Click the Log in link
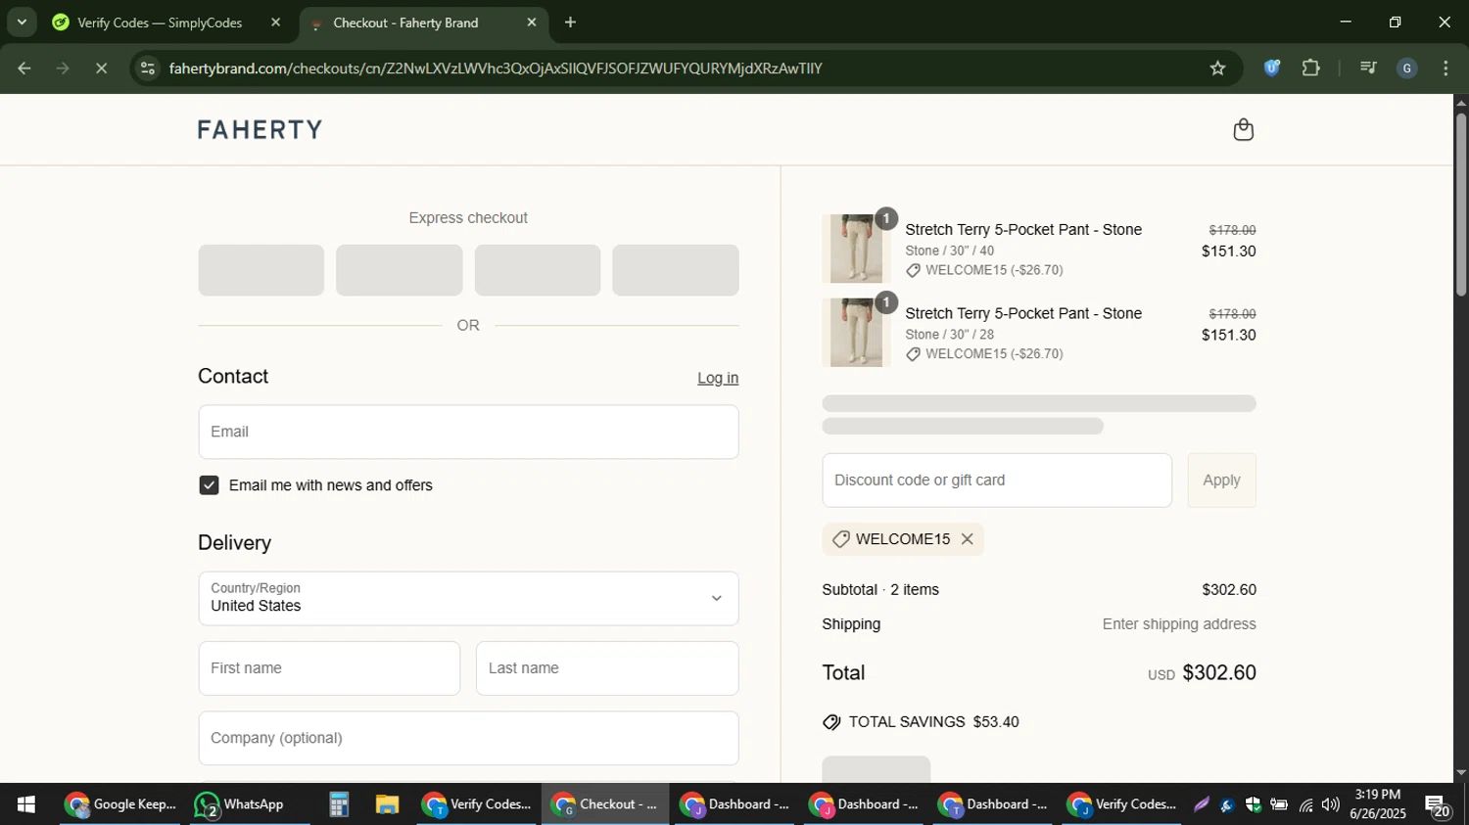Screen dimensions: 1469x825 (717, 378)
